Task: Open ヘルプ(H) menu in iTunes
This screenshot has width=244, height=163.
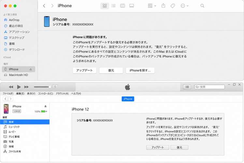Action: [x=76, y=94]
